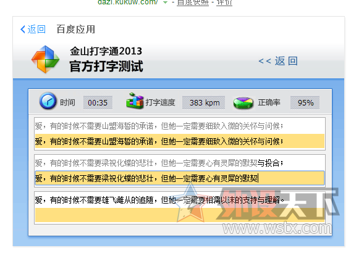Focus the active input line ending 默契
The height and width of the screenshot is (256, 351).
(x=180, y=178)
